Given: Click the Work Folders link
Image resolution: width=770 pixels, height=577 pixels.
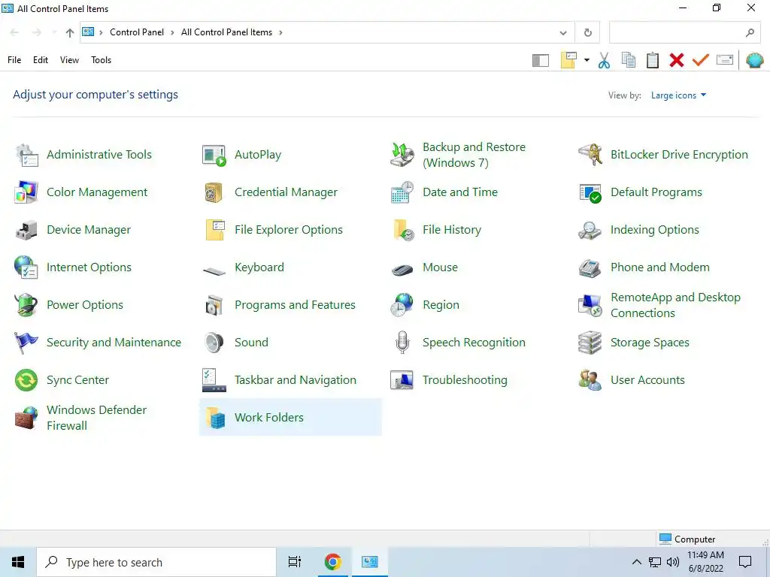Looking at the screenshot, I should point(269,418).
